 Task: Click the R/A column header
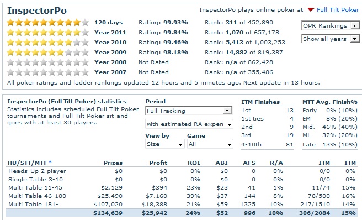[276, 163]
